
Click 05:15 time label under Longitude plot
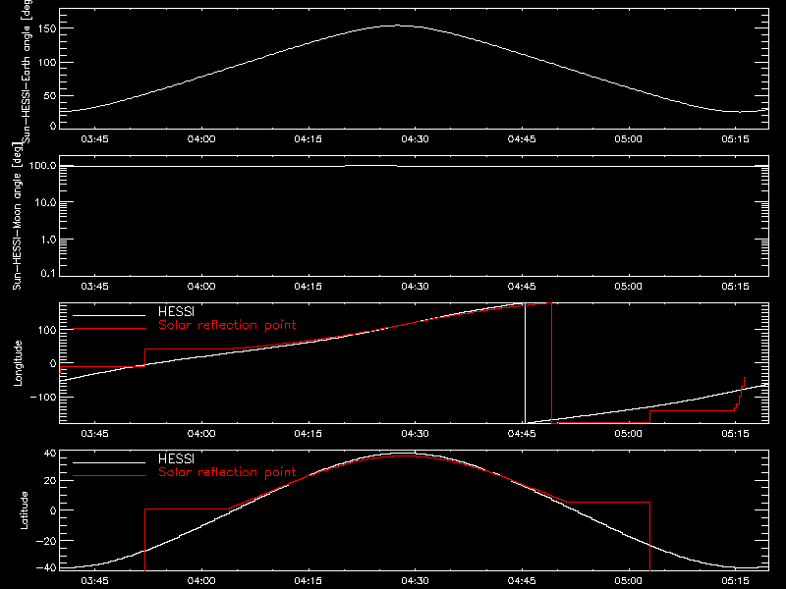click(x=735, y=434)
